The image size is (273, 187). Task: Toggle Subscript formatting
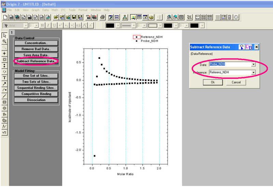click(66, 25)
